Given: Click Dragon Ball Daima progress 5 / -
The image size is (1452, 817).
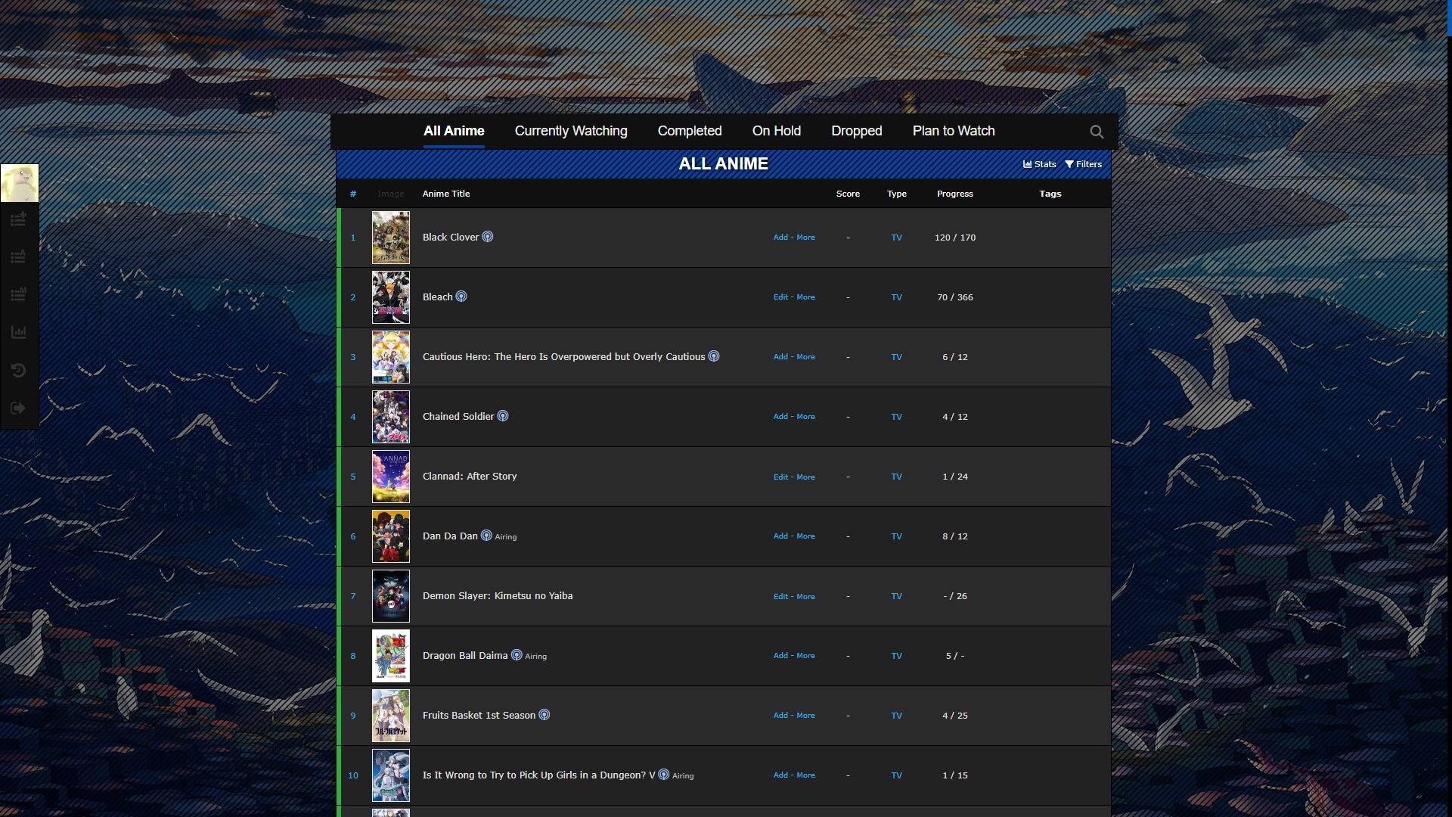Looking at the screenshot, I should coord(955,656).
